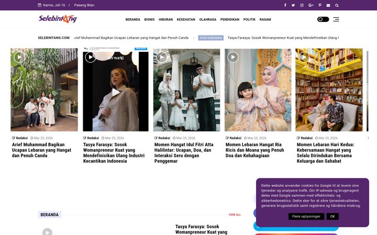Open article Momen Lebaran Hangat Ria Ricis
Viewport: 377px width, 235px height.
point(254,150)
